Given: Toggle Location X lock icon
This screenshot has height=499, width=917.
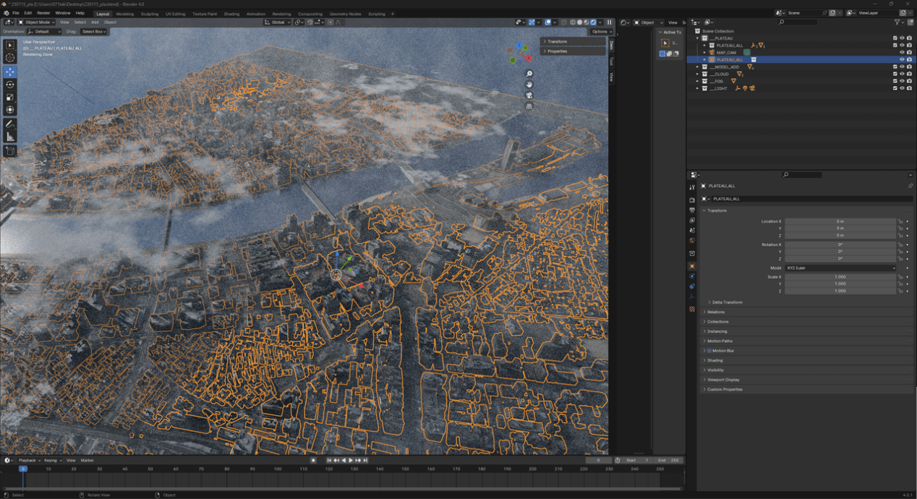Looking at the screenshot, I should pyautogui.click(x=901, y=221).
